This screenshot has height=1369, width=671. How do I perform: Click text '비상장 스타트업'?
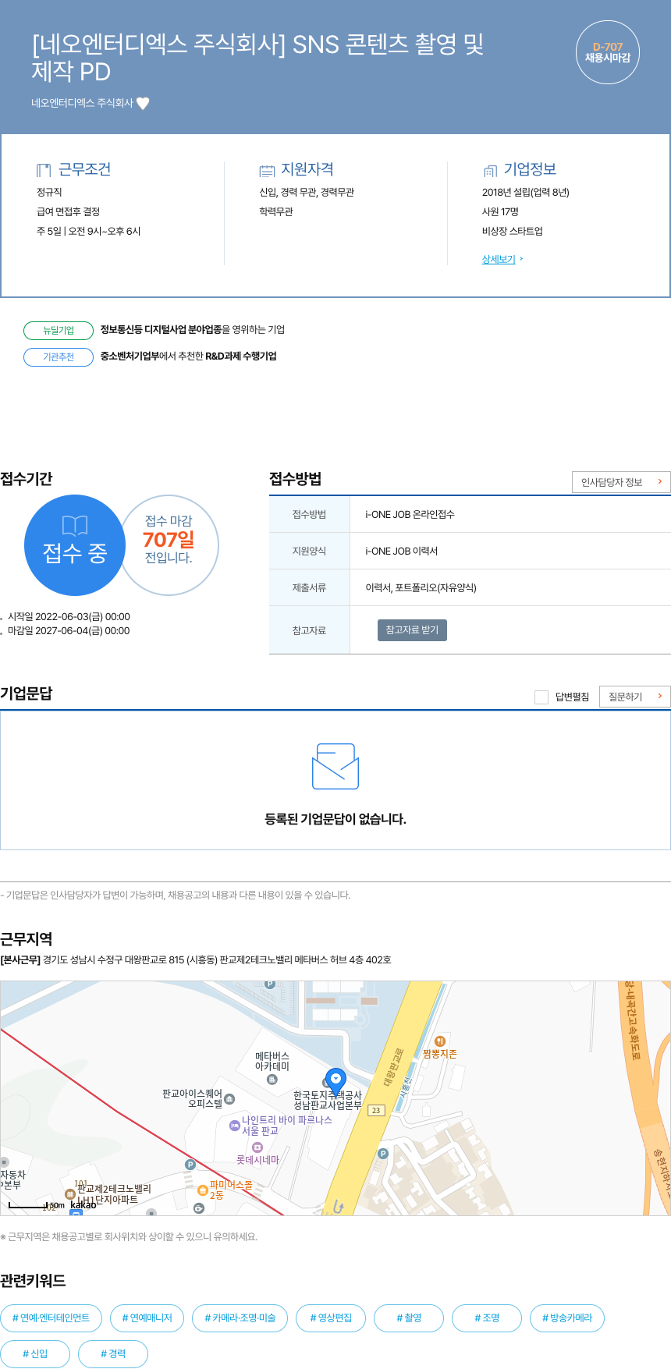[513, 232]
